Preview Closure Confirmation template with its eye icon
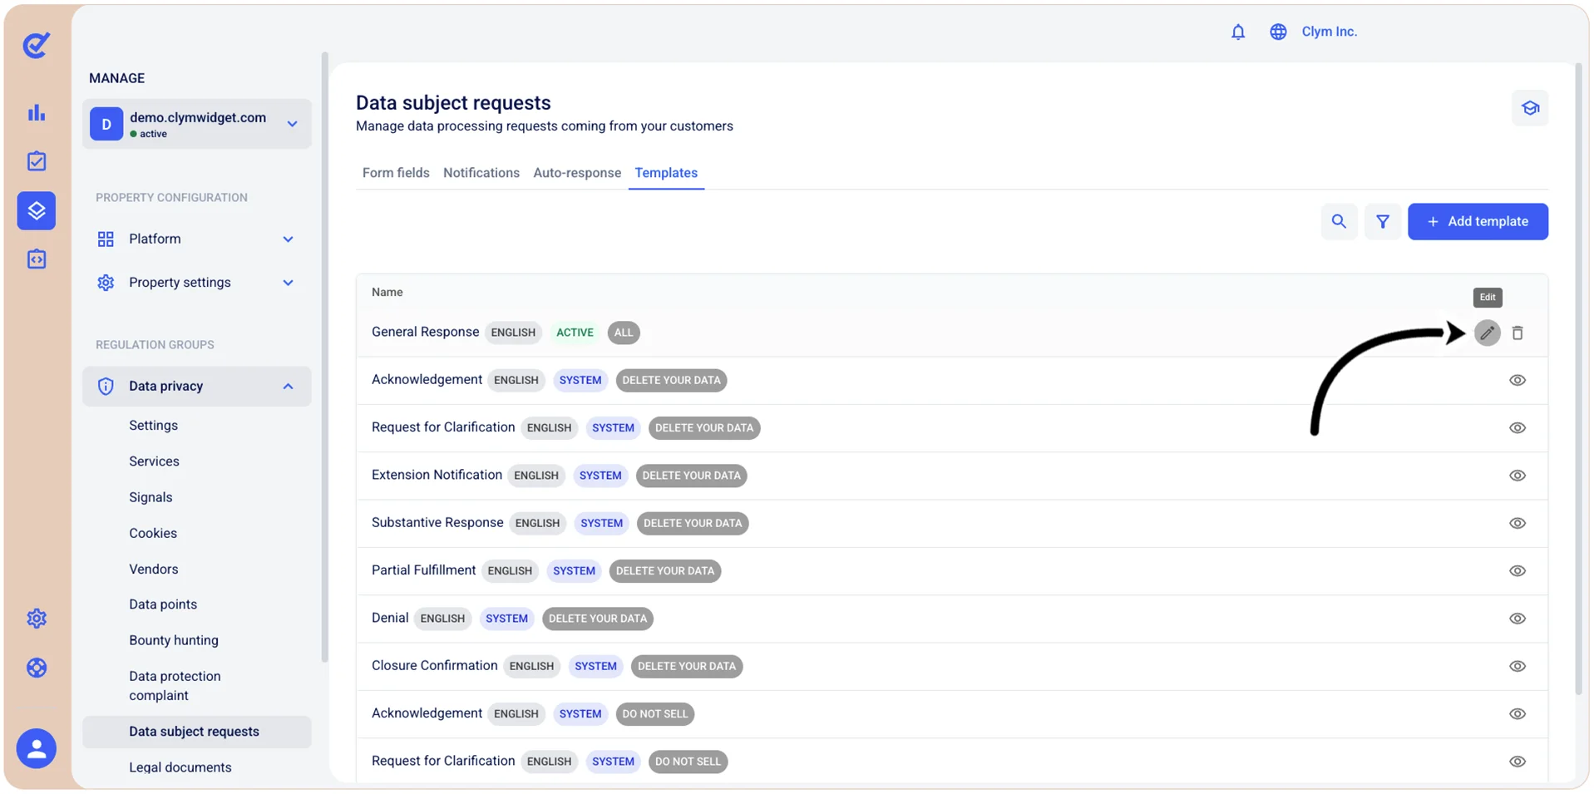The width and height of the screenshot is (1594, 794). [x=1518, y=666]
